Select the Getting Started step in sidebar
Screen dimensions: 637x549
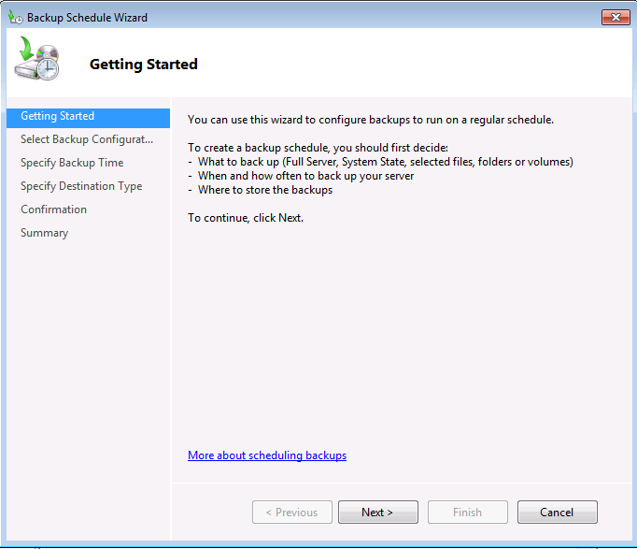58,117
